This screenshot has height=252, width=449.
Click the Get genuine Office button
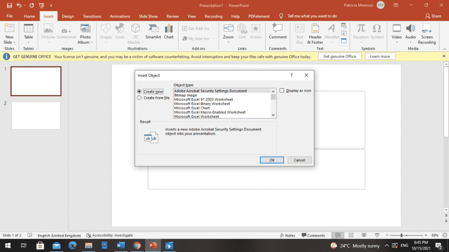(x=340, y=56)
